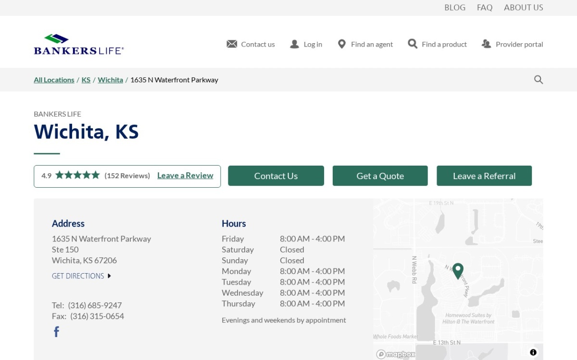Go to the KS breadcrumb link
Viewport: 577px width, 360px height.
[86, 80]
